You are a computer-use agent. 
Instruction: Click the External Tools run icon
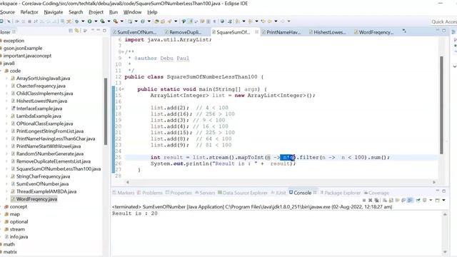(116, 21)
